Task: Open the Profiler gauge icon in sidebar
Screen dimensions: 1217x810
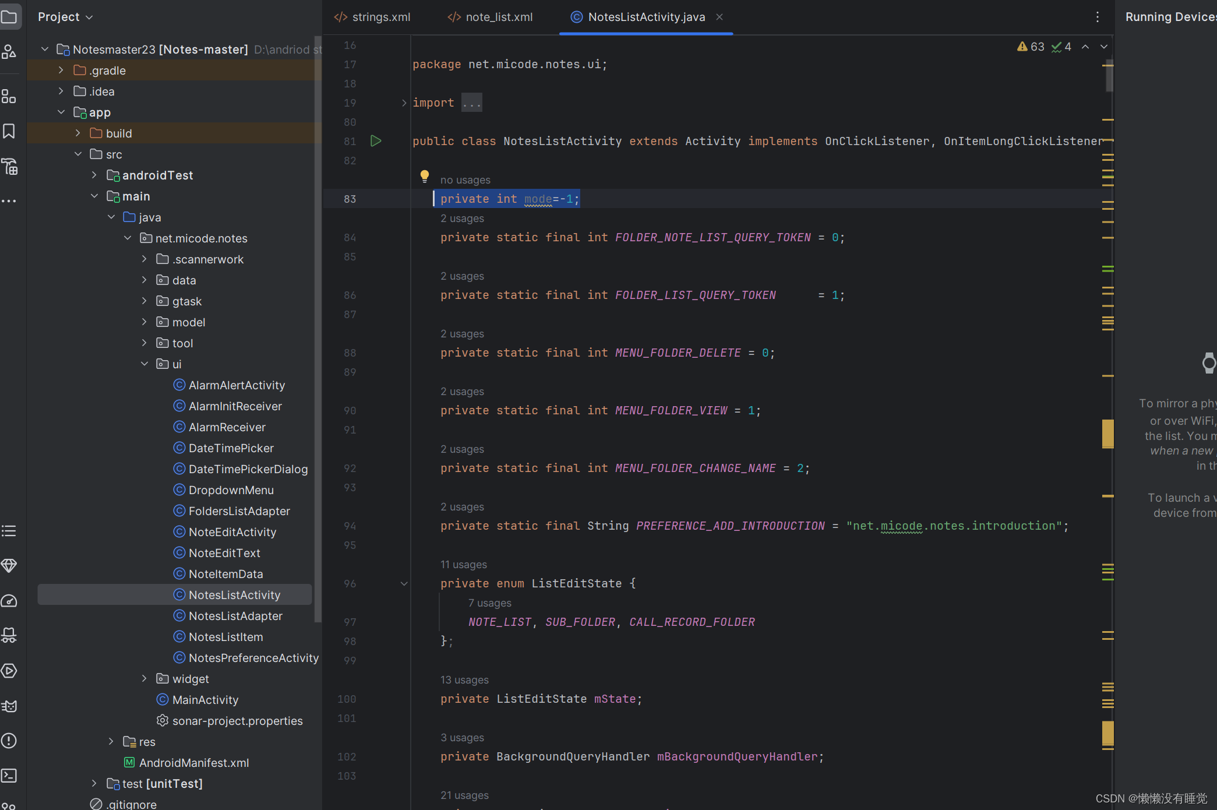Action: [9, 601]
